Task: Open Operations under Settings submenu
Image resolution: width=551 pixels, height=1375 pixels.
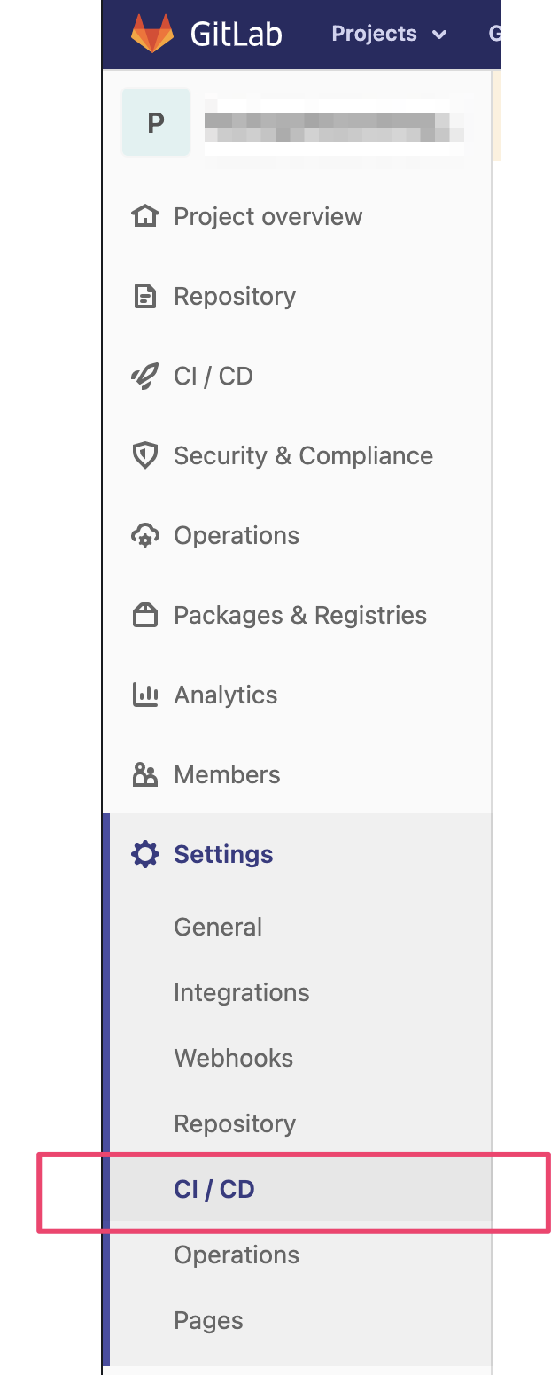Action: pyautogui.click(x=237, y=1255)
